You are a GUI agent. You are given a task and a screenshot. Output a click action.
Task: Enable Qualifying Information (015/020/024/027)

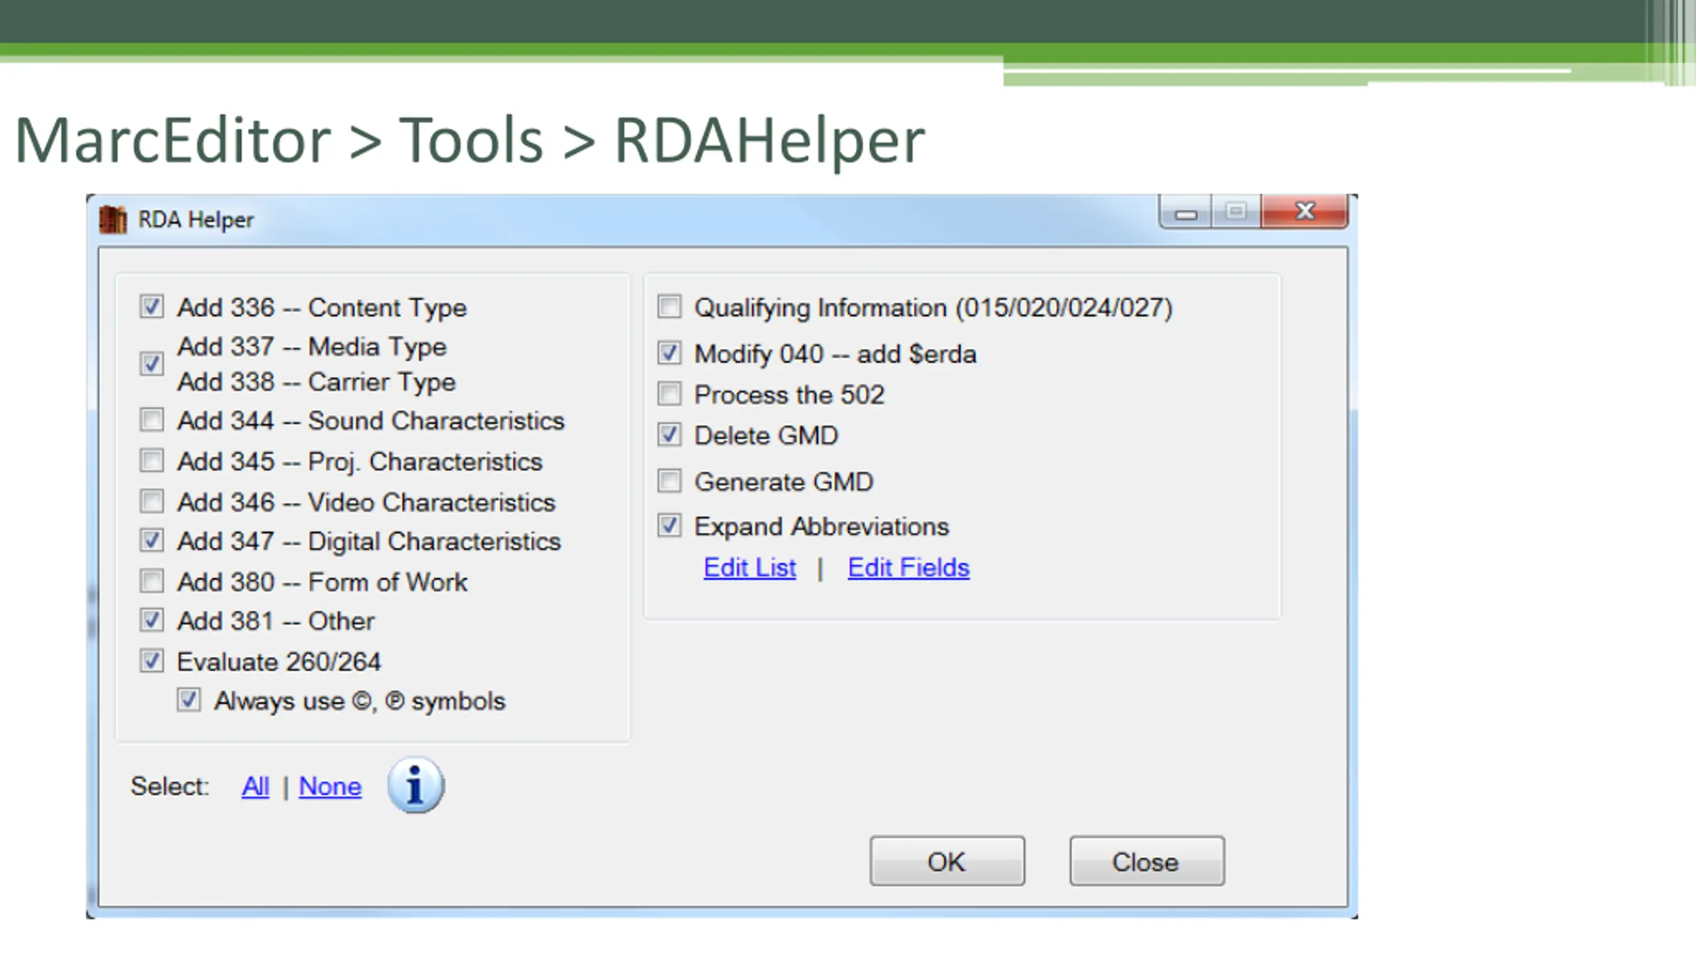click(x=669, y=307)
